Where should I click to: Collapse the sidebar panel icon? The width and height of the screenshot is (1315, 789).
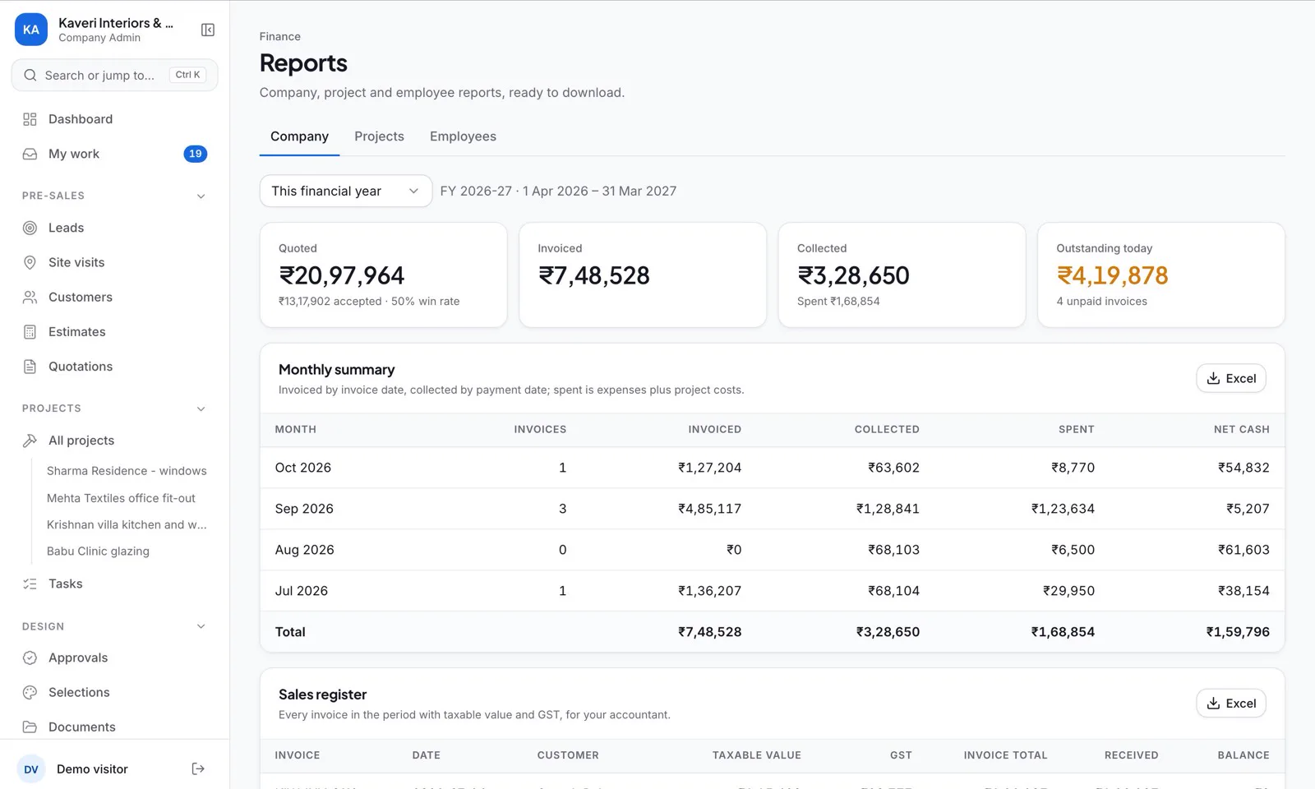208,30
